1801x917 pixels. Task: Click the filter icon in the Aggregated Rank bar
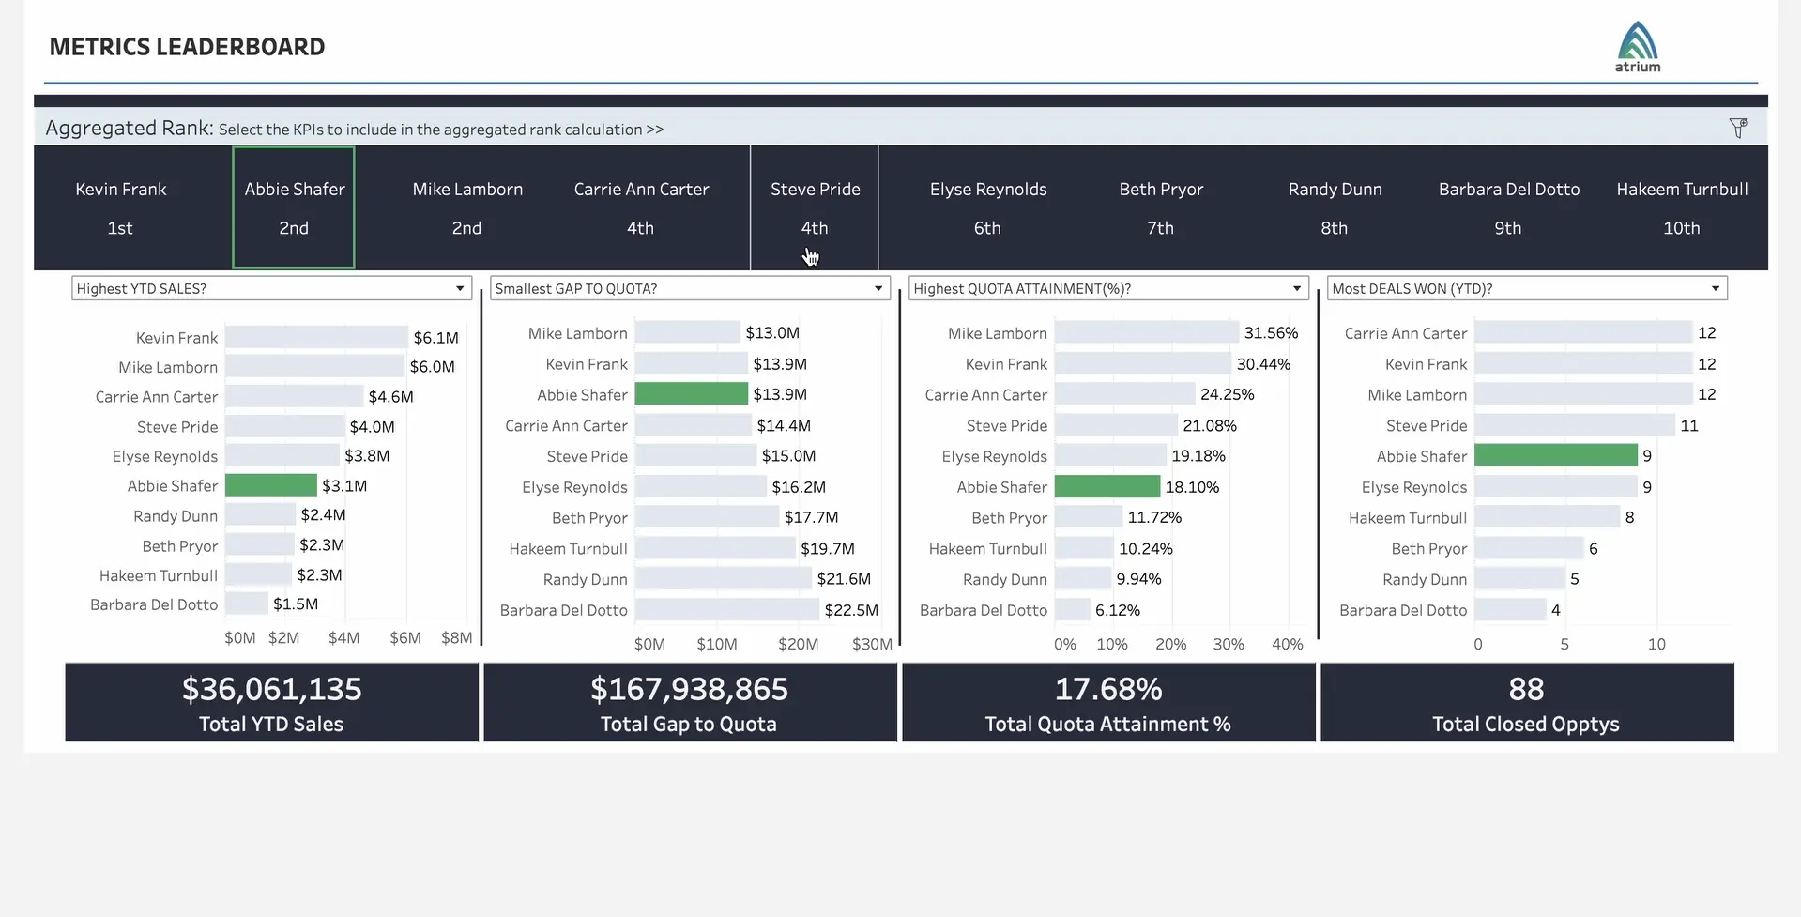(1738, 128)
